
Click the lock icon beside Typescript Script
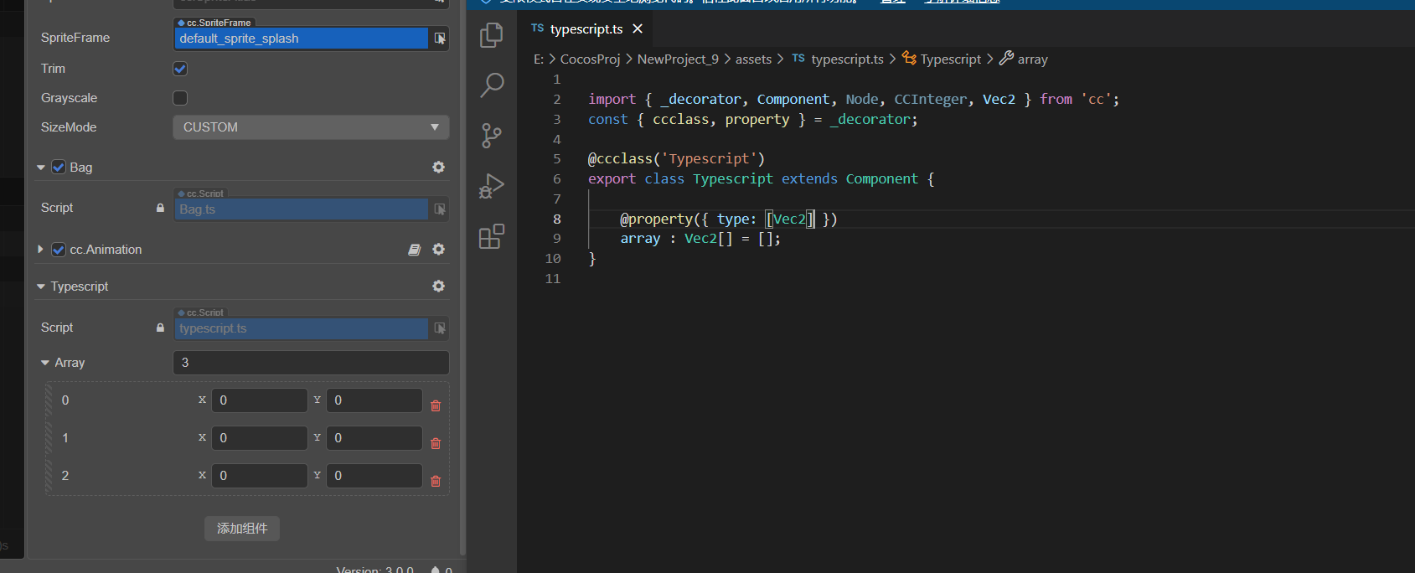click(x=160, y=328)
